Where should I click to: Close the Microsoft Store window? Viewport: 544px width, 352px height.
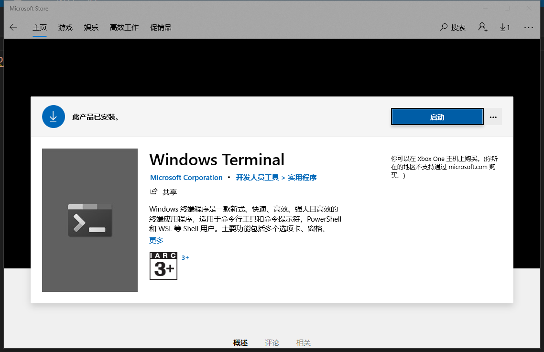click(x=529, y=8)
